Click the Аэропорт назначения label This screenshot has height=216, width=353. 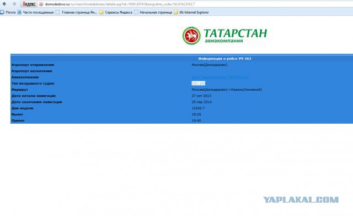pyautogui.click(x=32, y=71)
